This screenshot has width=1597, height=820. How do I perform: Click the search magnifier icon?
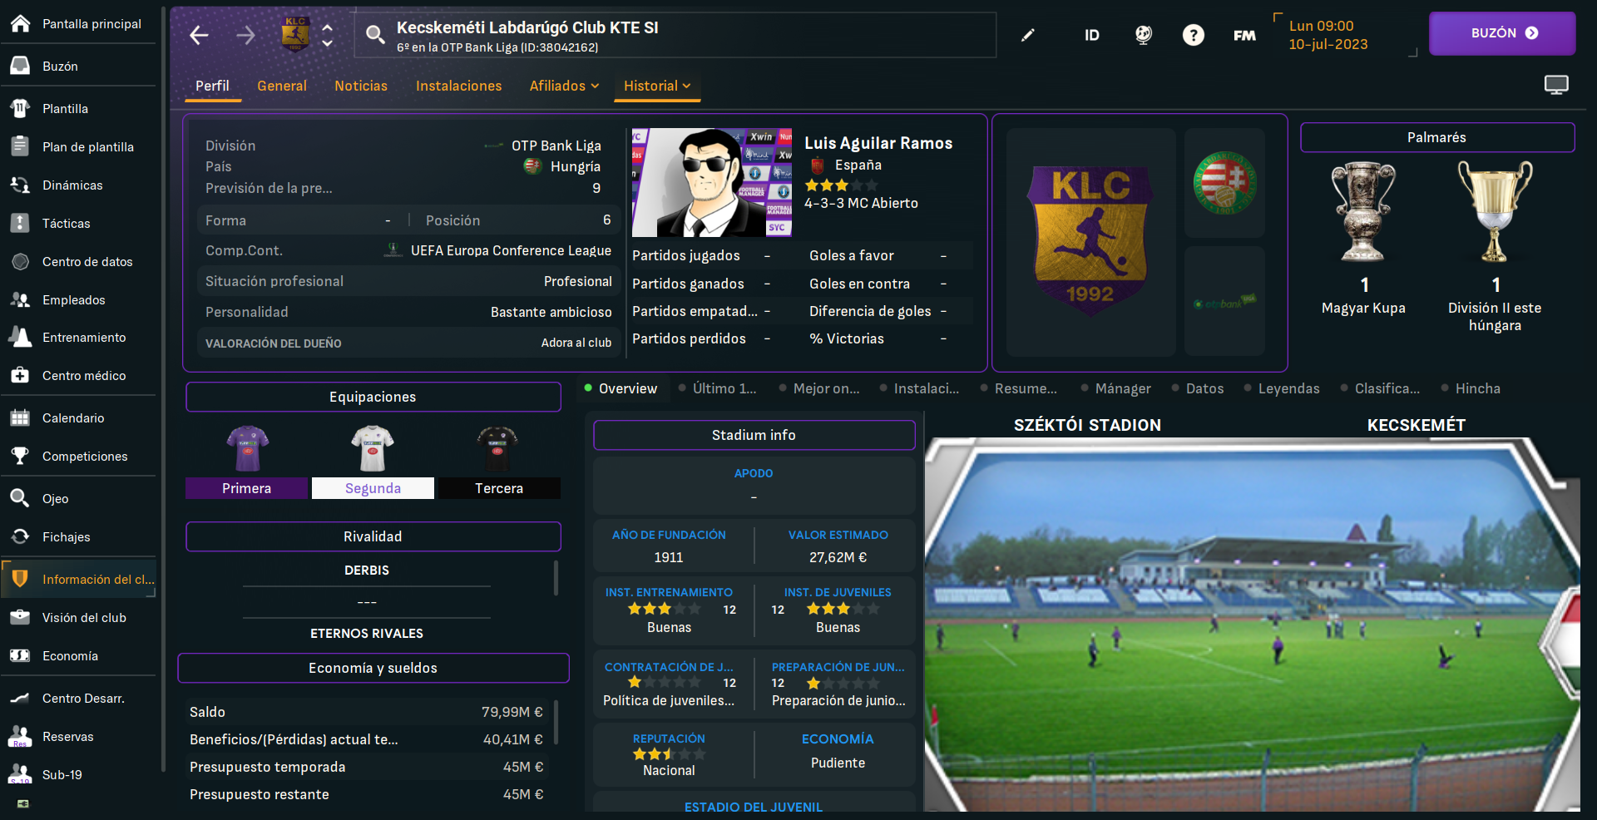[375, 35]
